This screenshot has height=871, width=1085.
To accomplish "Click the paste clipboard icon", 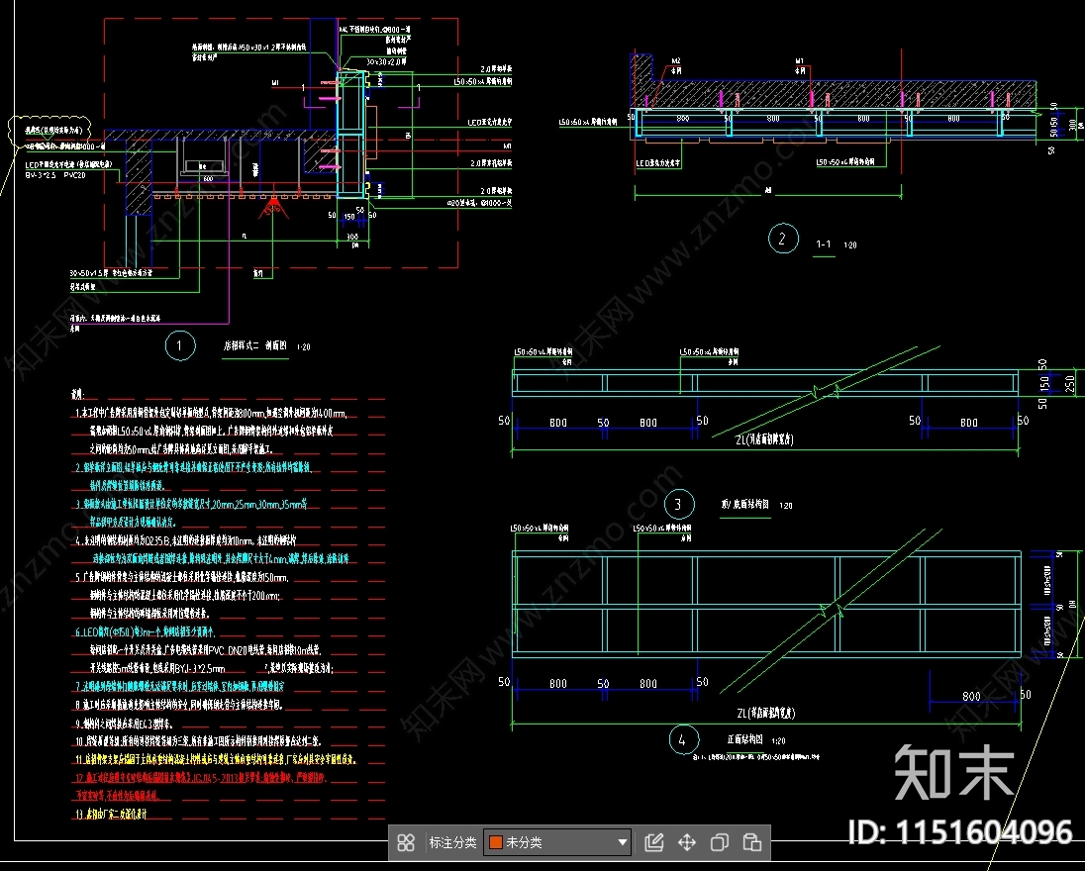I will click(752, 842).
